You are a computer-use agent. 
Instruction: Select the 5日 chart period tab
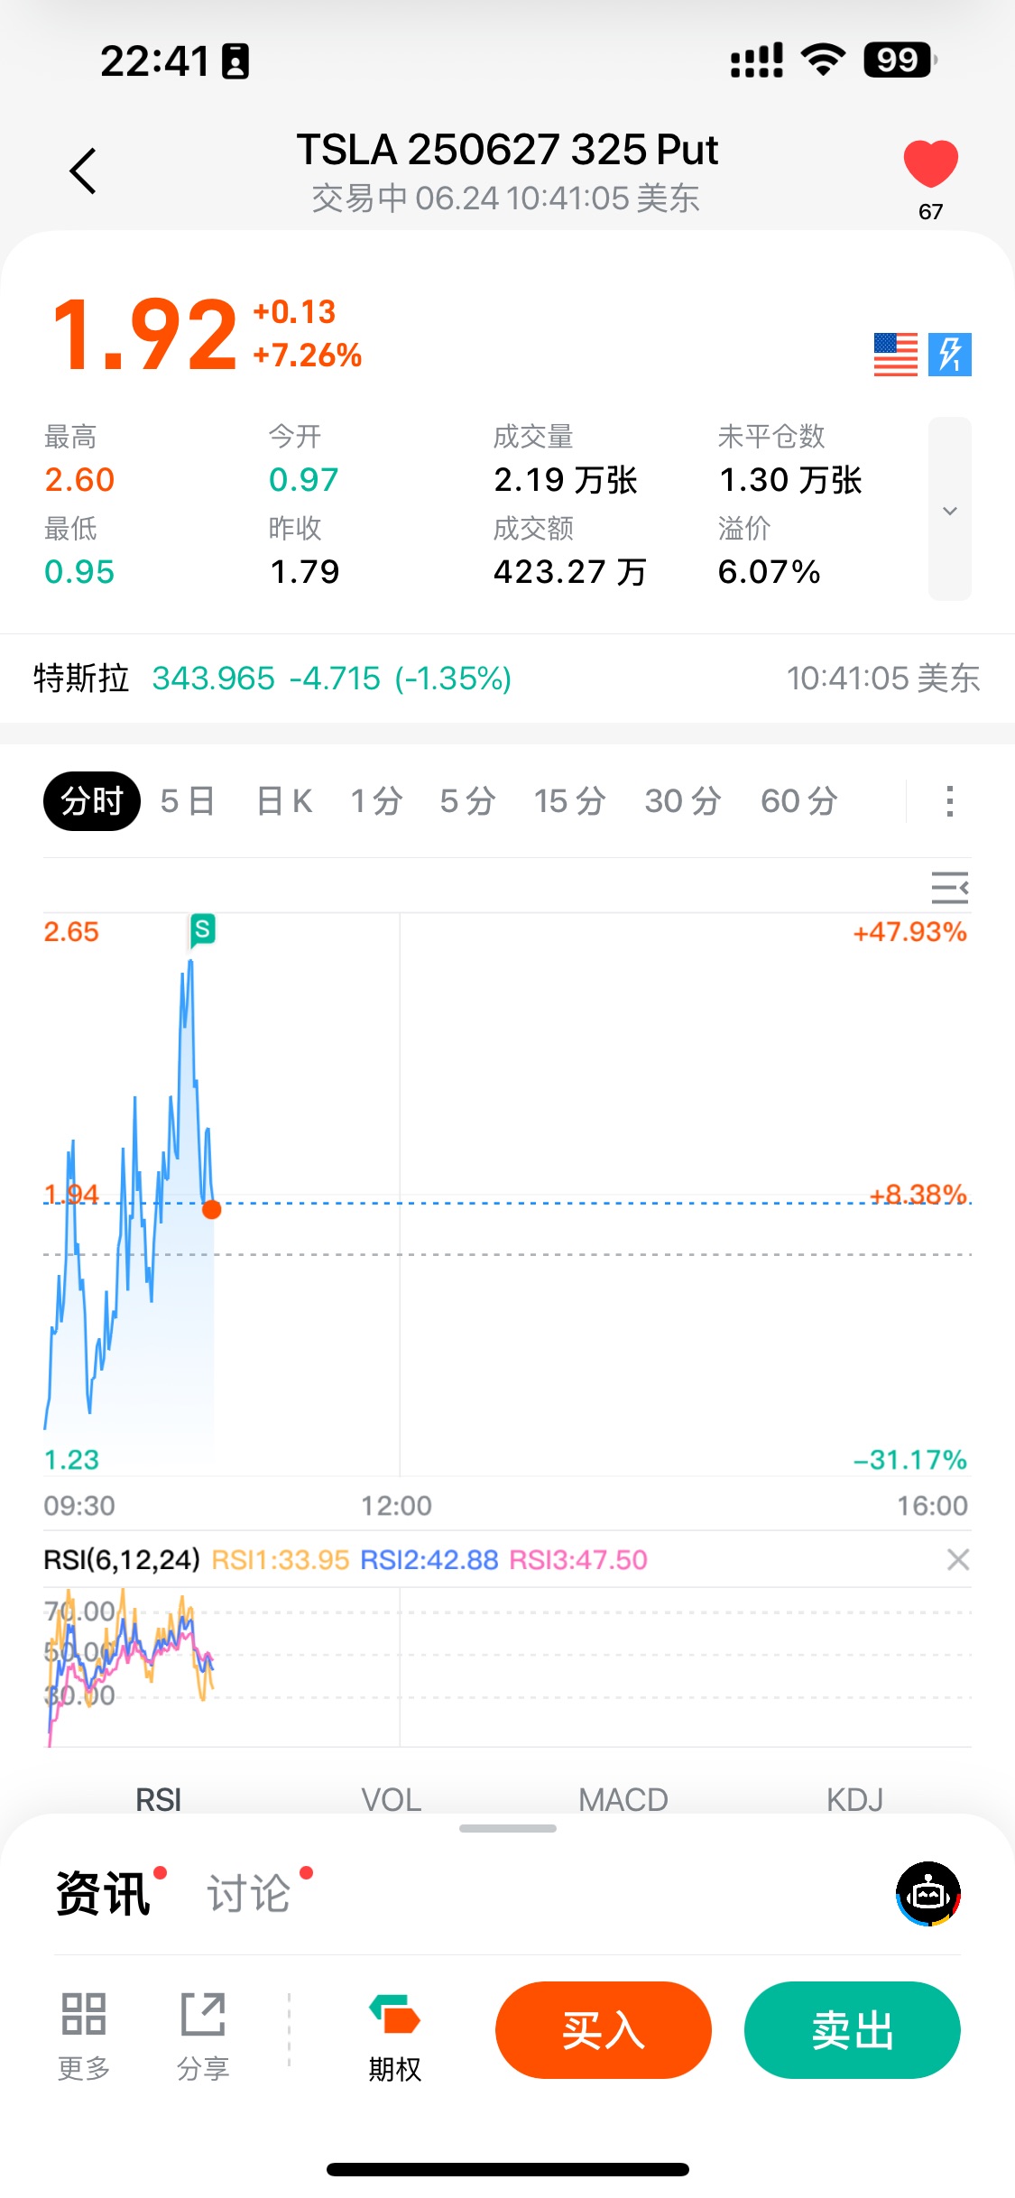[x=188, y=801]
